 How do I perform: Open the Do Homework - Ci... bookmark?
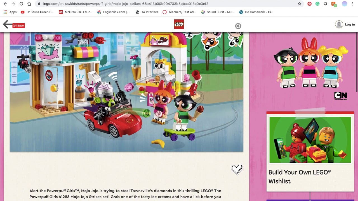(256, 12)
